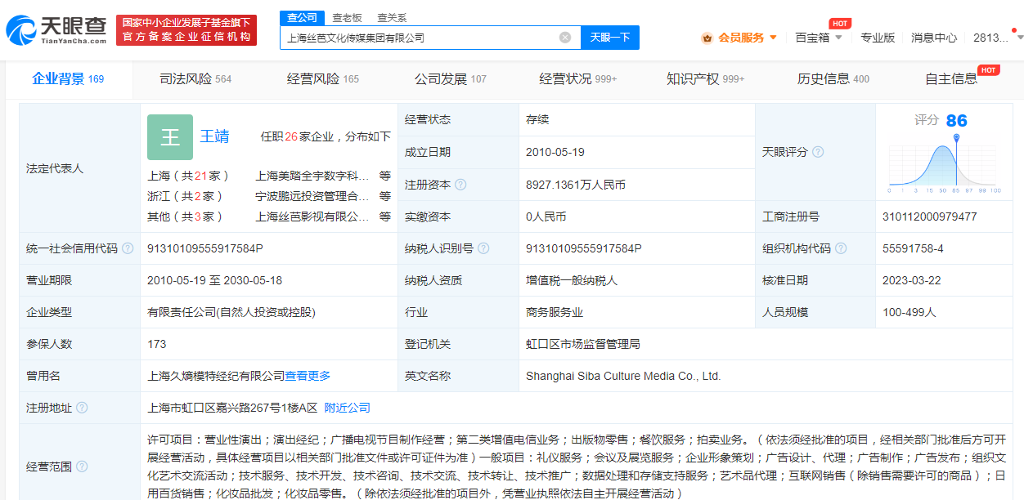
Task: Click the red 官方备案企业征信机构 banner
Action: pyautogui.click(x=186, y=30)
